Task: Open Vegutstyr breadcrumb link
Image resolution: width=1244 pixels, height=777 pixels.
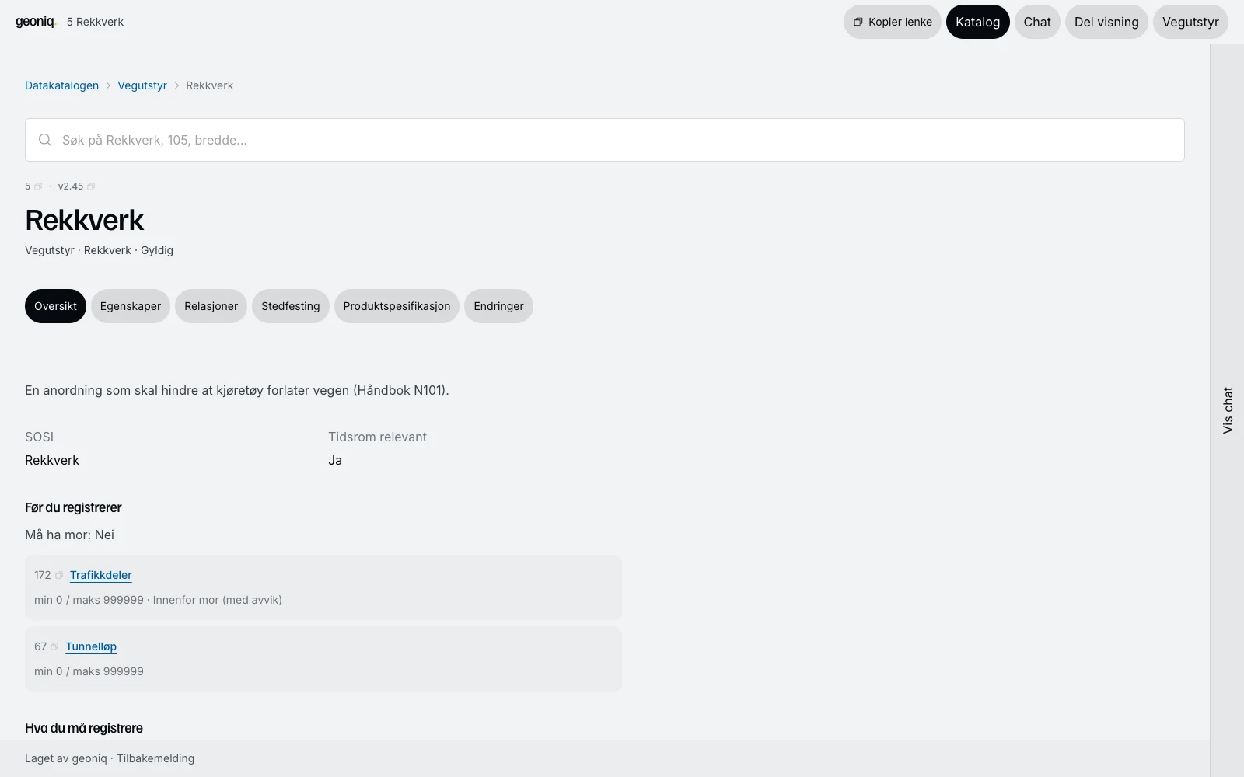Action: coord(142,85)
